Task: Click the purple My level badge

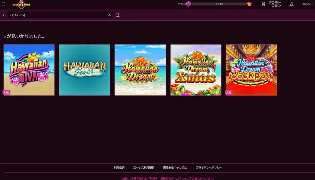Action: (189, 4)
